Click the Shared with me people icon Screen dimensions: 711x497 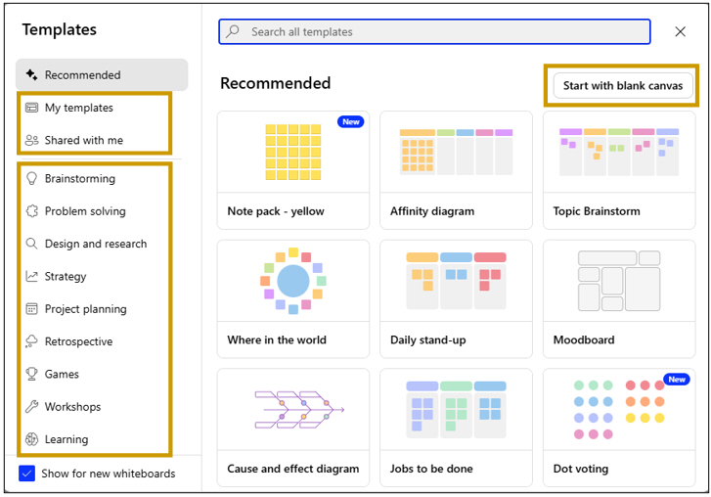tap(31, 140)
